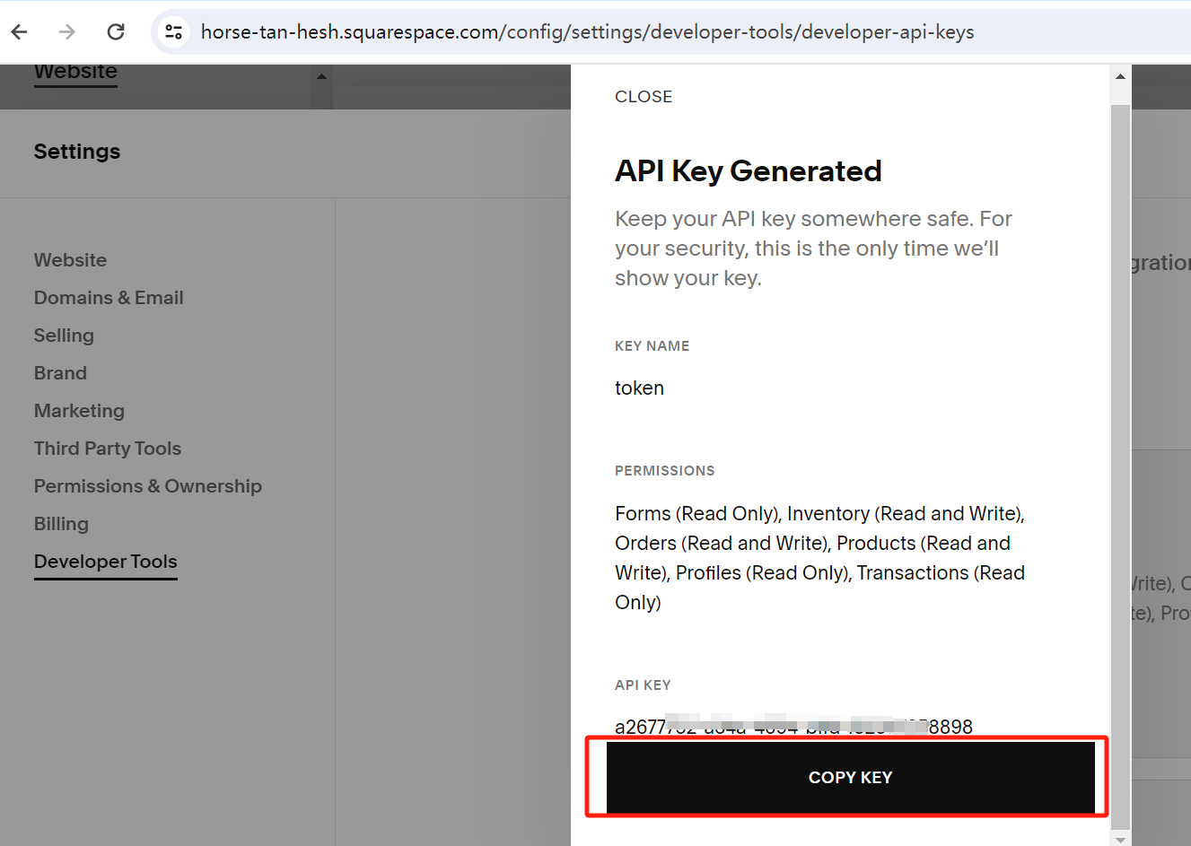Navigate to Brand settings
Screen dimensions: 1191x846
click(60, 372)
